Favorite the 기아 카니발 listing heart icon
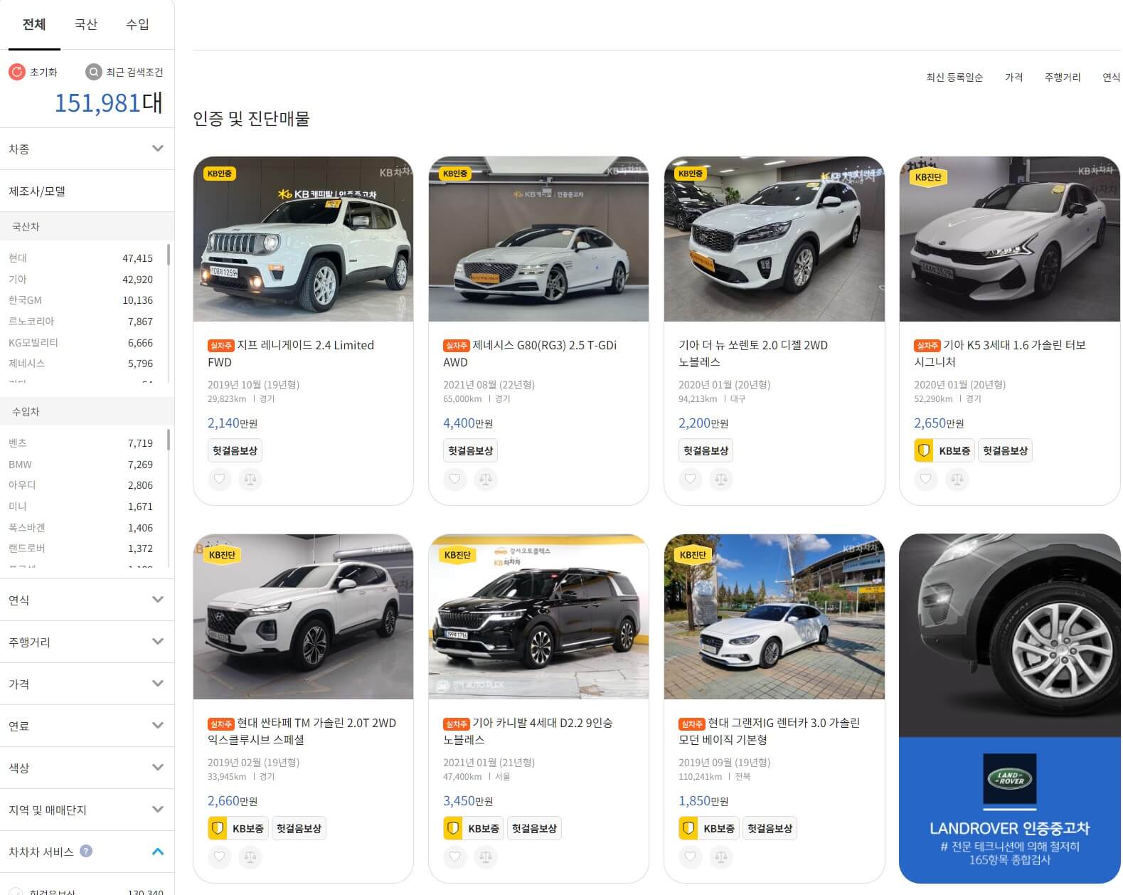Viewport: 1123px width, 895px height. [455, 857]
